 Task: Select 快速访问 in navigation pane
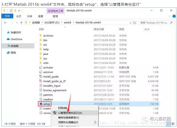point(16,33)
